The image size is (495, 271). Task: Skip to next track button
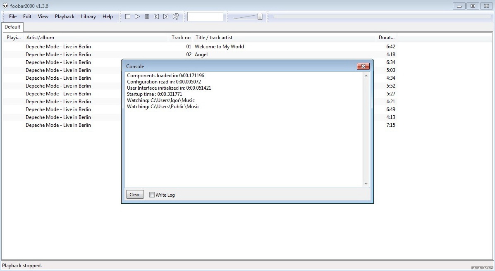coord(166,17)
